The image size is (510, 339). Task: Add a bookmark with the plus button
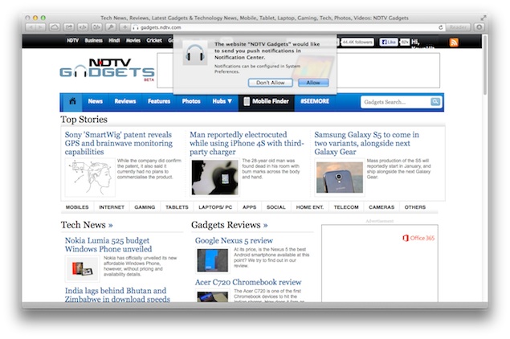(x=124, y=27)
